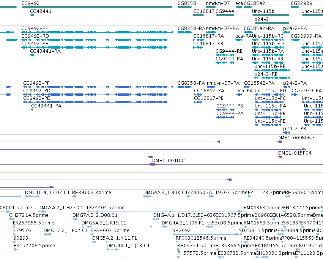Select the CG43441-RA transcript label
The width and height of the screenshot is (323, 259).
pos(45,51)
